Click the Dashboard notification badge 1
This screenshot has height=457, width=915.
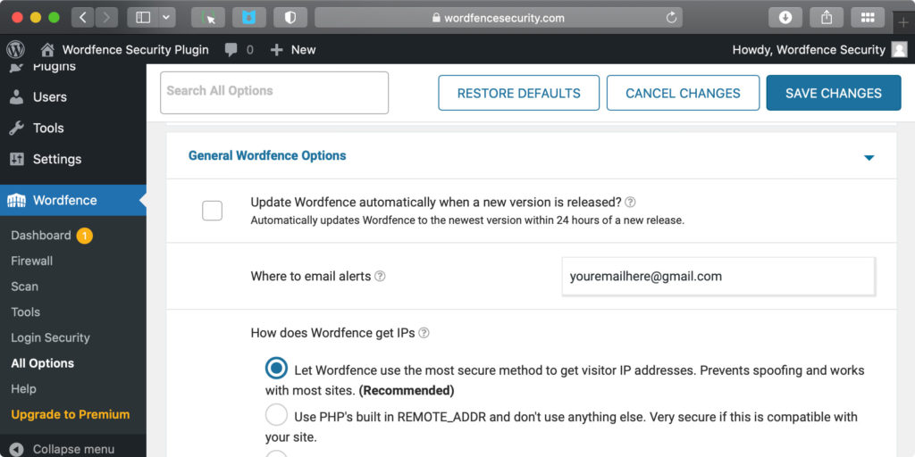[85, 236]
